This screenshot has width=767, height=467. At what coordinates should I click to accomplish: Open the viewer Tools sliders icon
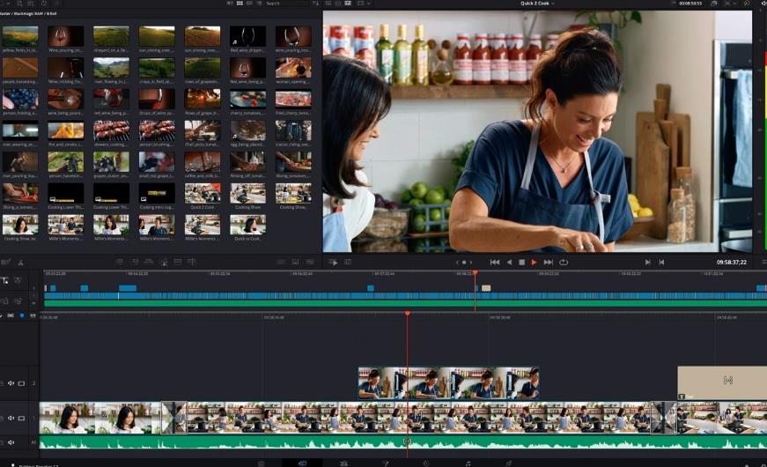pos(348,263)
